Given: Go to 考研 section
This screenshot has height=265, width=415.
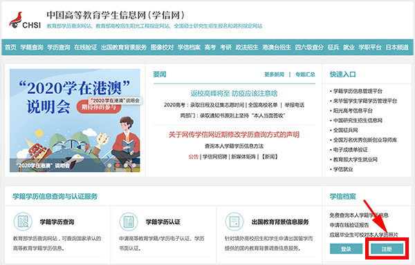Looking at the screenshot, I should 225,47.
